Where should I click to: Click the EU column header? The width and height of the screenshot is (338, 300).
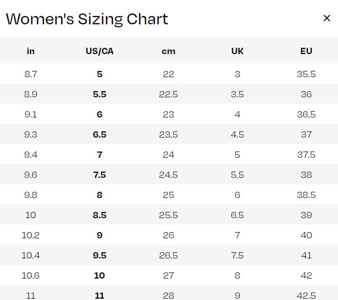click(306, 51)
